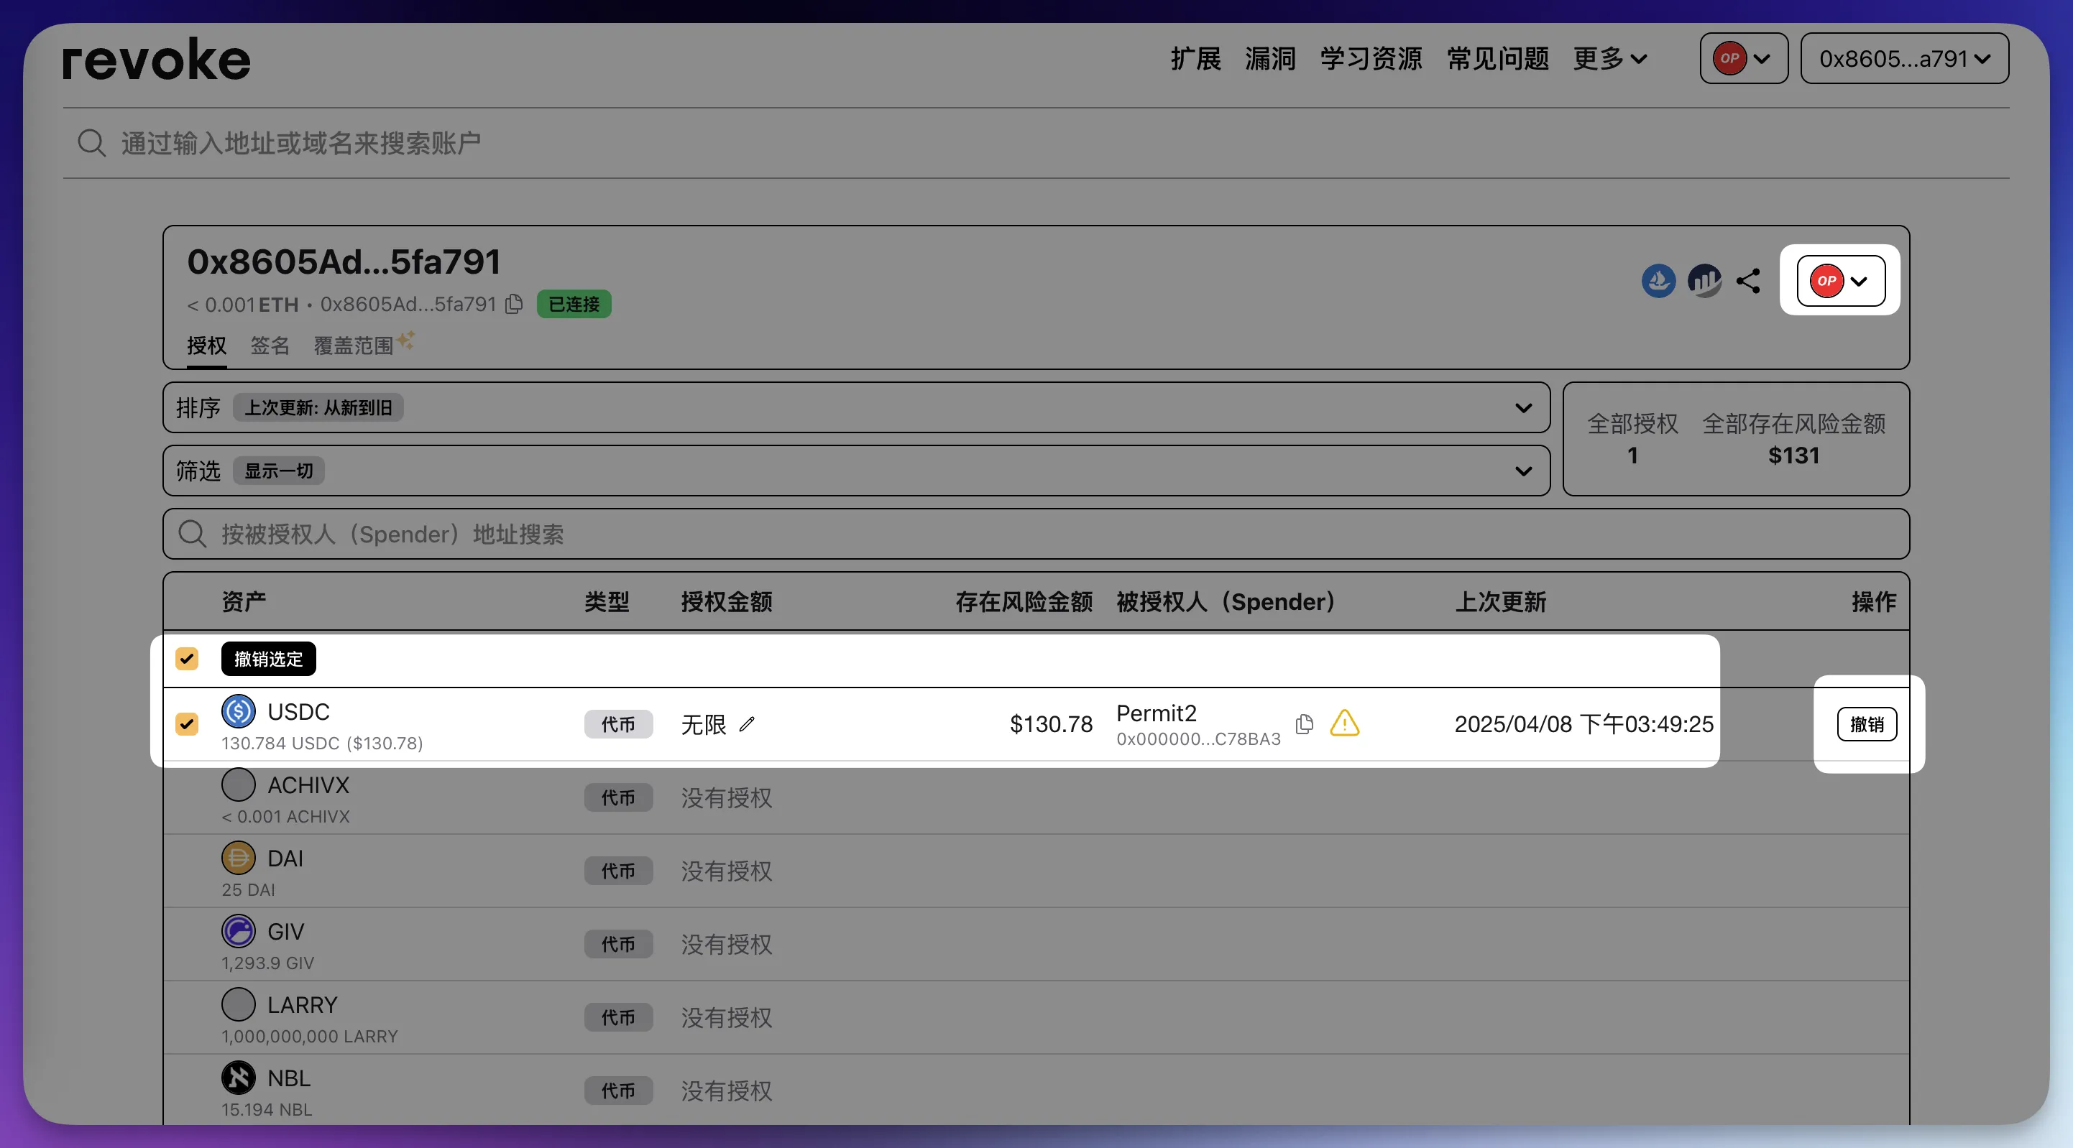Copy the Permit2 spender address
Viewport: 2073px width, 1148px height.
click(1305, 724)
